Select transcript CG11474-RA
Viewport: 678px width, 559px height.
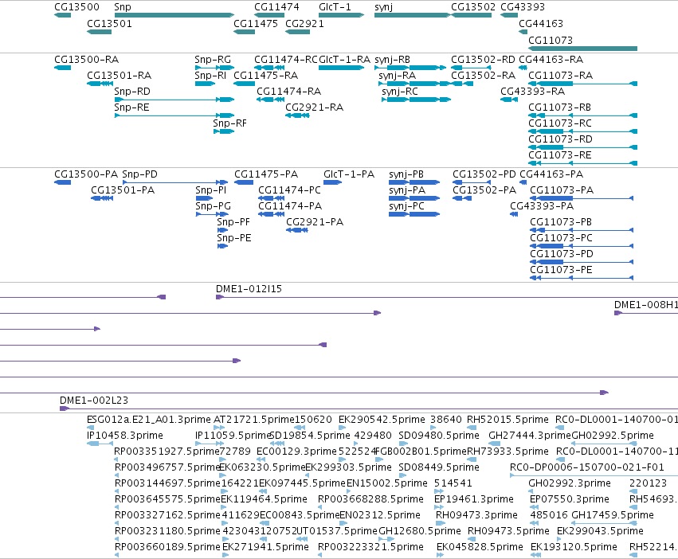click(x=270, y=100)
